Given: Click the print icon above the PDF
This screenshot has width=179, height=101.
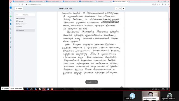Looking at the screenshot, I should click(124, 9).
